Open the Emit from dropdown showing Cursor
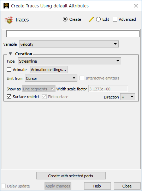This screenshot has height=191, width=142. point(51,78)
